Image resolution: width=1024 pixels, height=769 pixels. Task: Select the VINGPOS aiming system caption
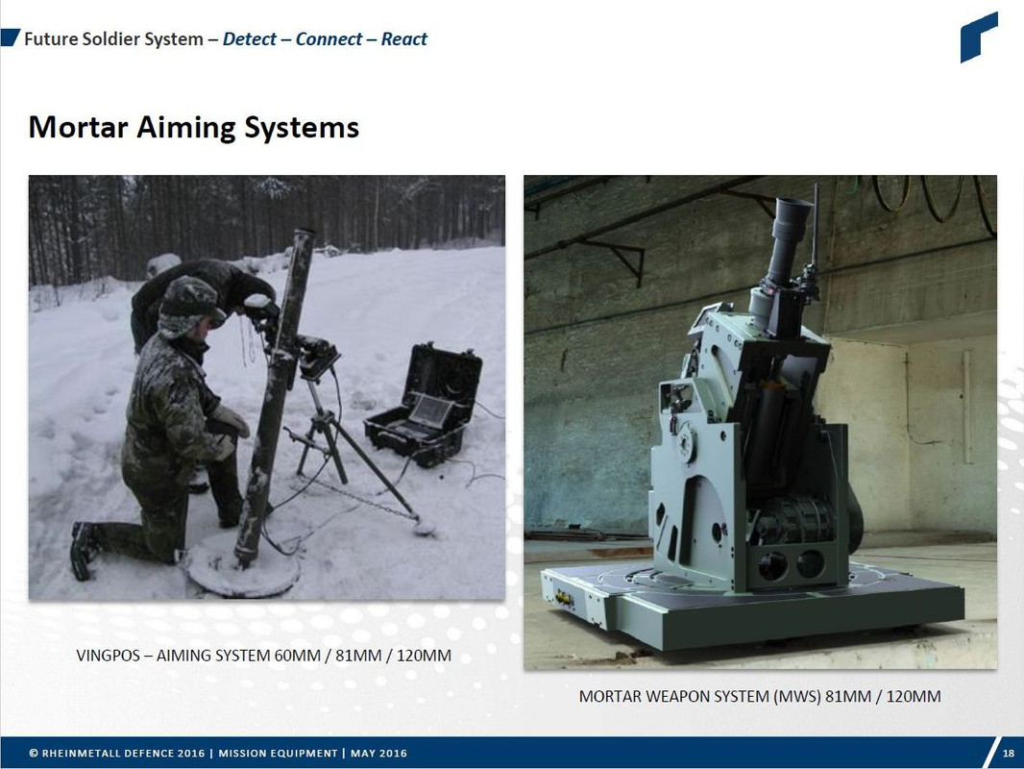264,656
